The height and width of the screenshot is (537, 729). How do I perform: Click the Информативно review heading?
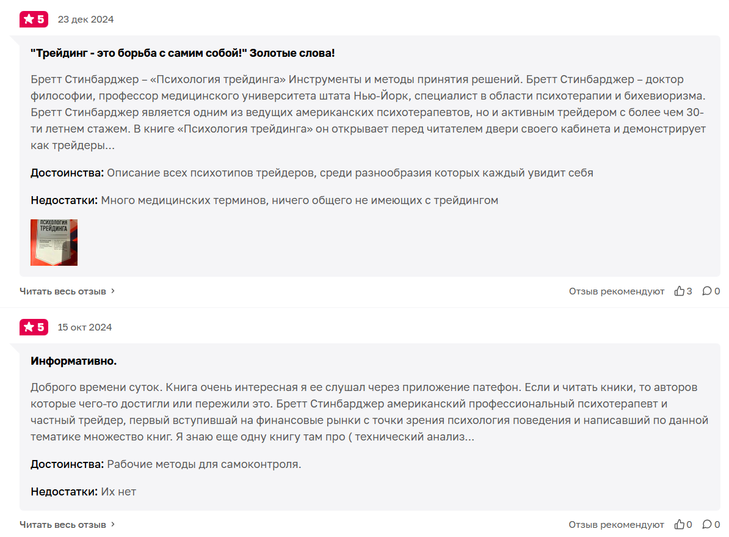[73, 361]
